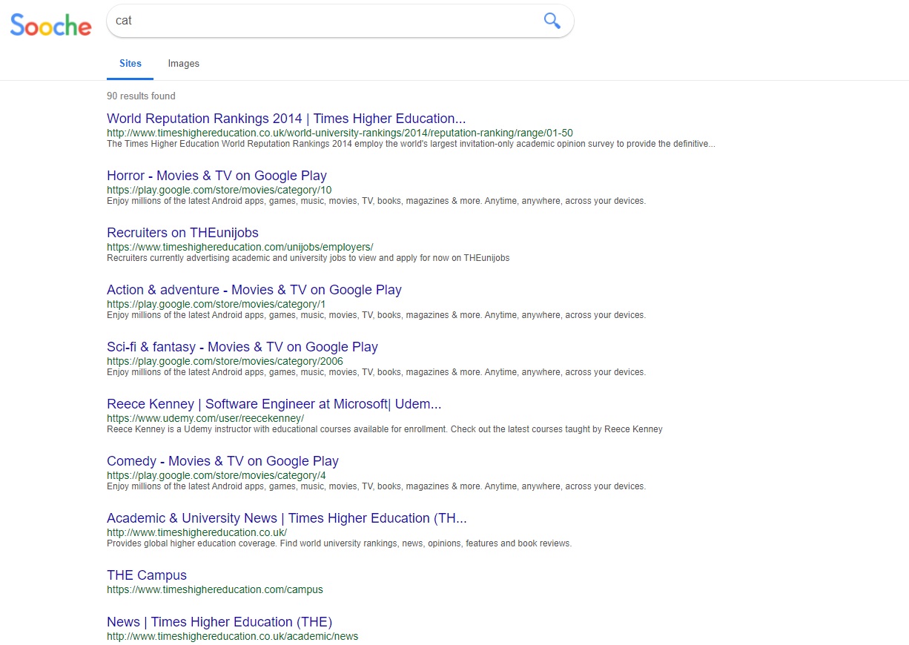Focus the search box containing 'cat'

340,21
